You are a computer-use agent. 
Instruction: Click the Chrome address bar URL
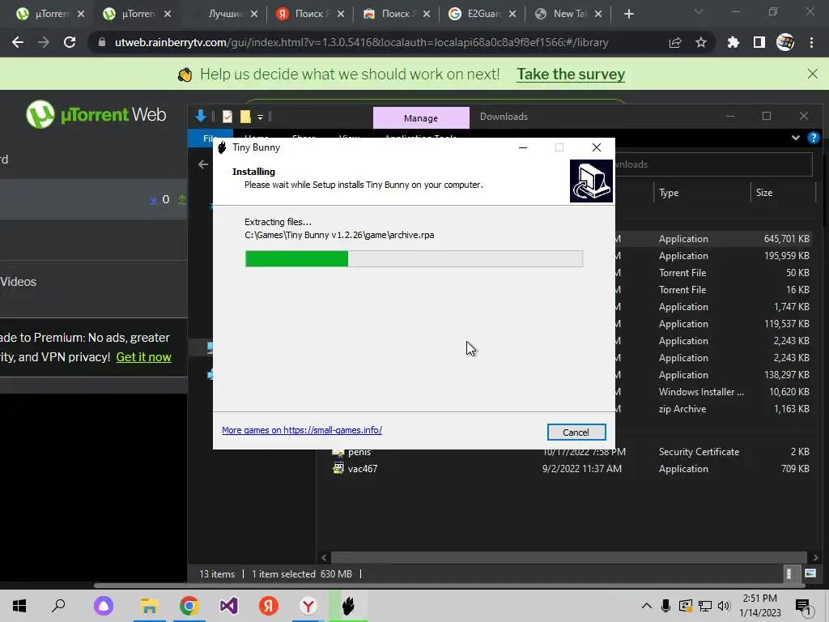tap(361, 42)
